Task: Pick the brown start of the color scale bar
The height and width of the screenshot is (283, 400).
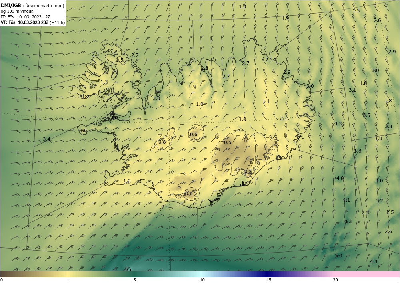Action: point(8,274)
